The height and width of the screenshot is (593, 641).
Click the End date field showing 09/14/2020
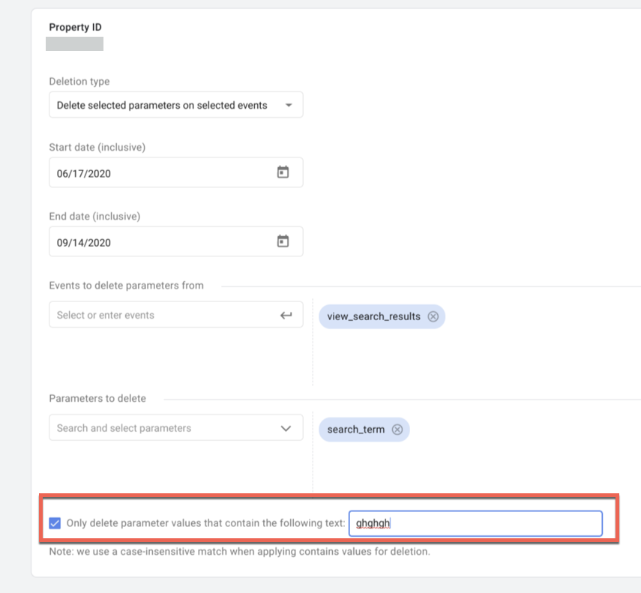point(157,241)
